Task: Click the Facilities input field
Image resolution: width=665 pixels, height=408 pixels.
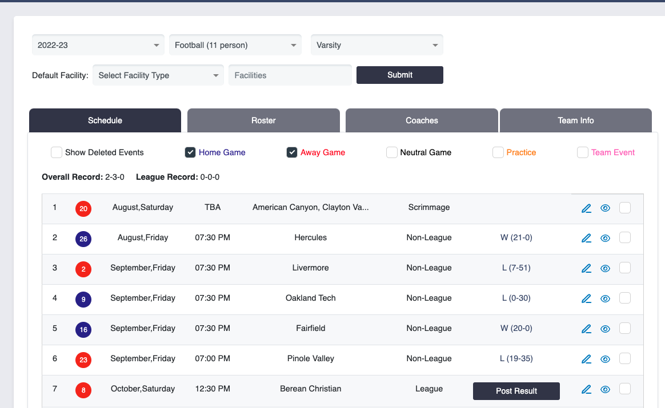Action: (290, 75)
